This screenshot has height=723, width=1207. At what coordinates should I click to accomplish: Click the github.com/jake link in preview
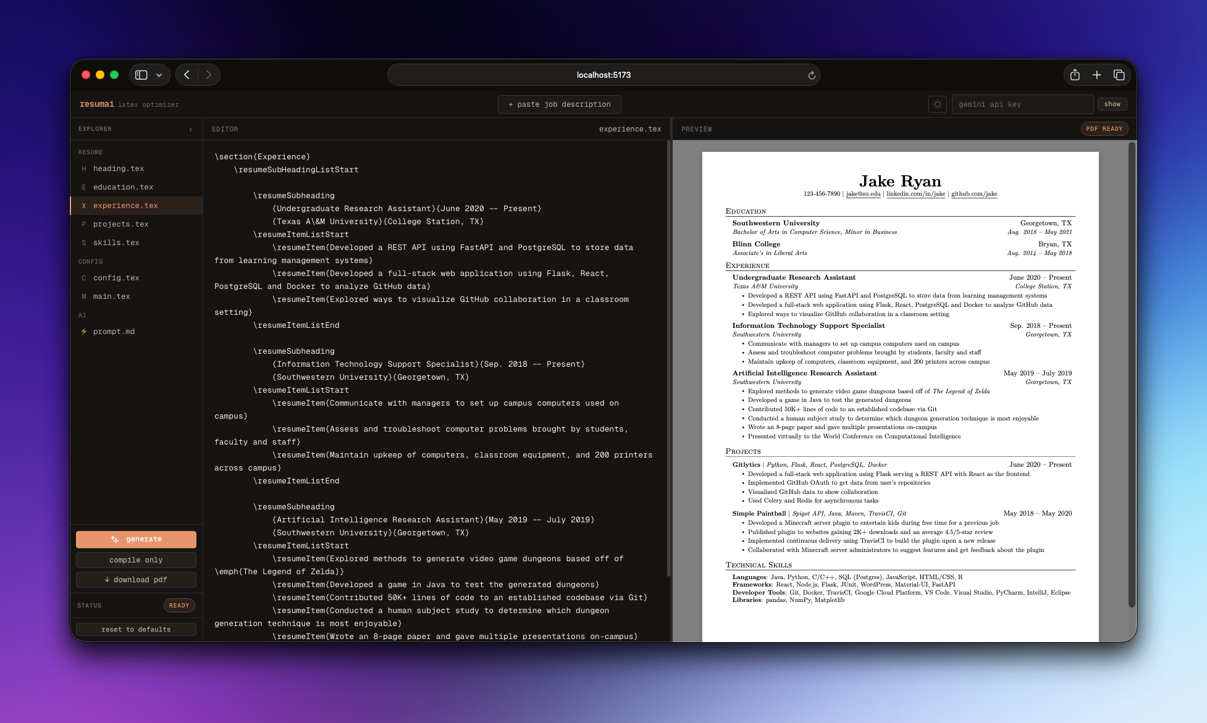pos(974,194)
